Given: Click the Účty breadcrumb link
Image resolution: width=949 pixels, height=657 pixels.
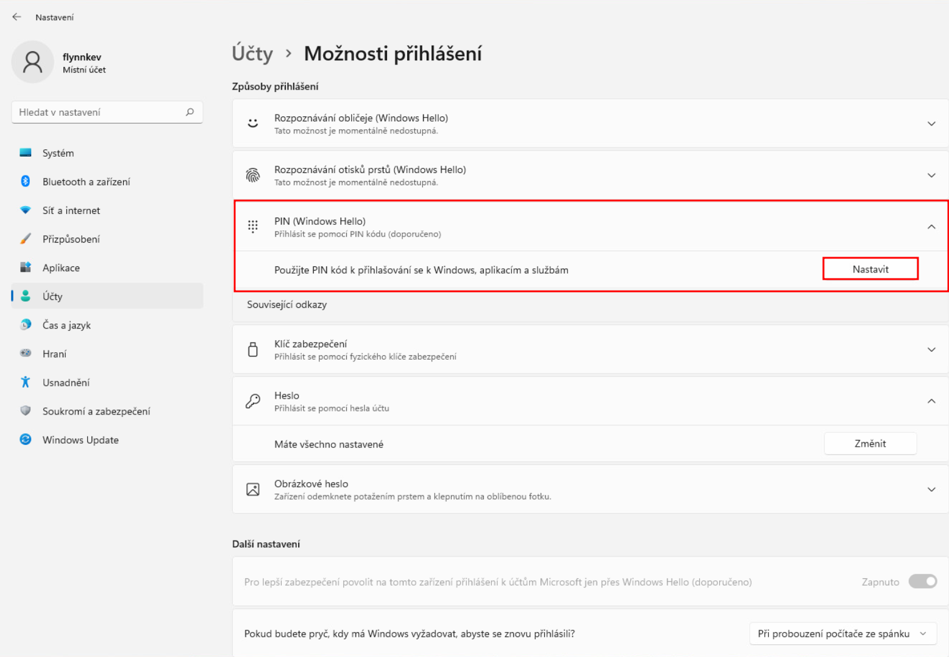Looking at the screenshot, I should click(x=252, y=54).
